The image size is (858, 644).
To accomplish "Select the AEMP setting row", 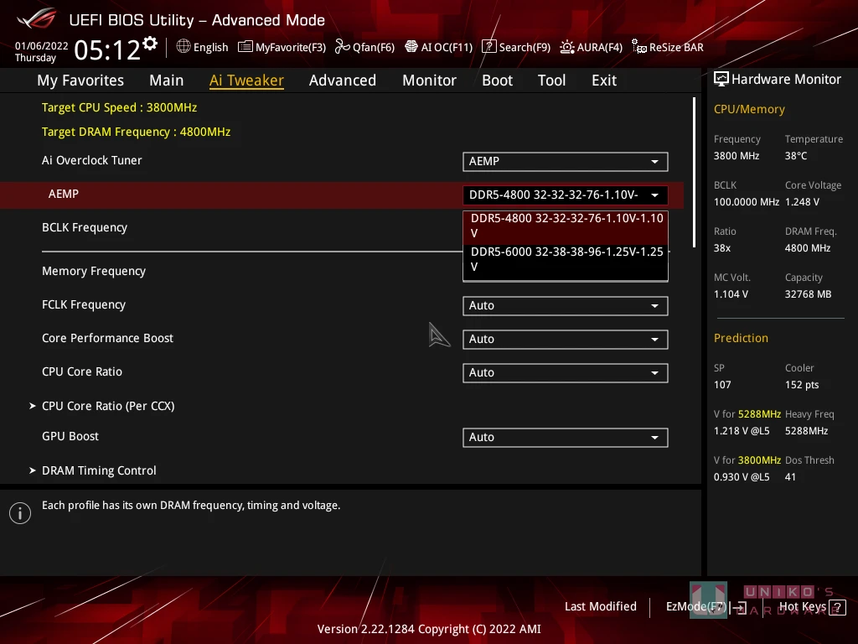I will pyautogui.click(x=342, y=195).
